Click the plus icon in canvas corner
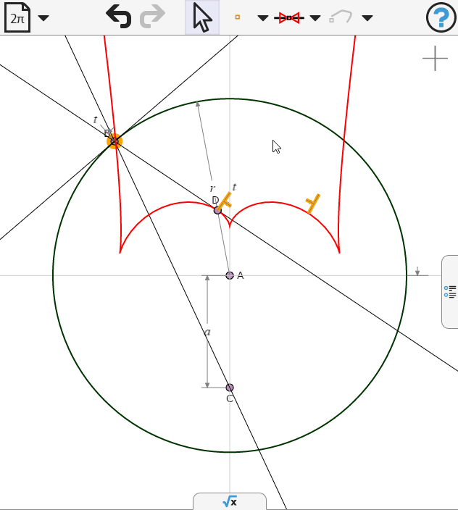458x510 pixels. [436, 59]
